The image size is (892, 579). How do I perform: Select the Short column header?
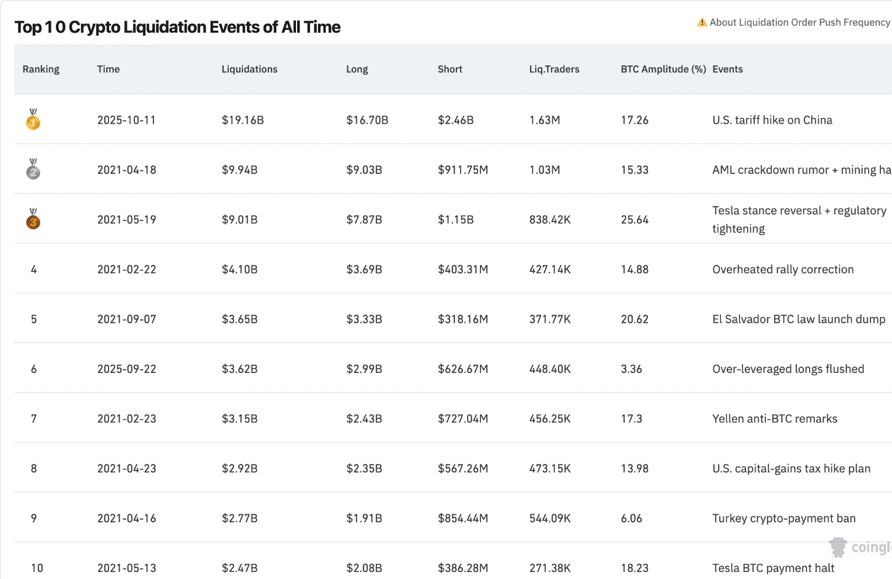click(450, 69)
